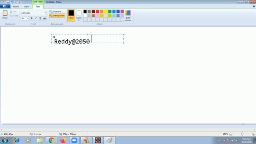Pick the lime color swatch

click(110, 16)
